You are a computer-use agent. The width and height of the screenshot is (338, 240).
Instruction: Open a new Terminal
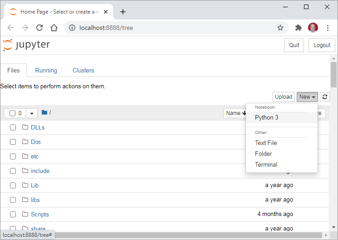(282, 165)
